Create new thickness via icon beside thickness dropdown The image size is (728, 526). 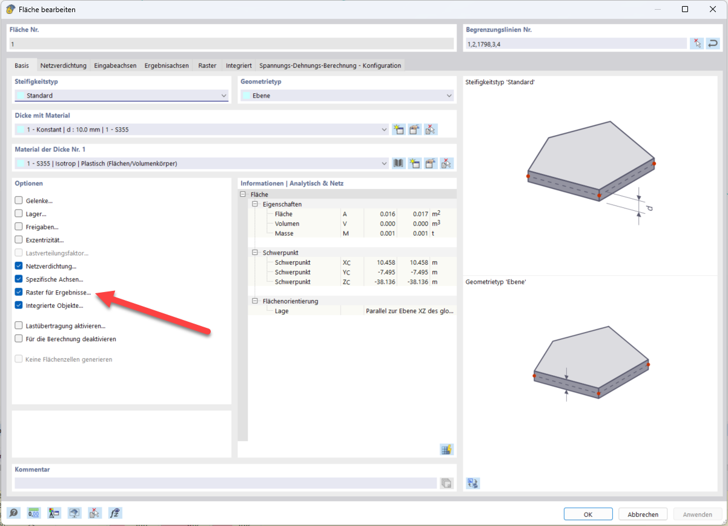coord(399,129)
